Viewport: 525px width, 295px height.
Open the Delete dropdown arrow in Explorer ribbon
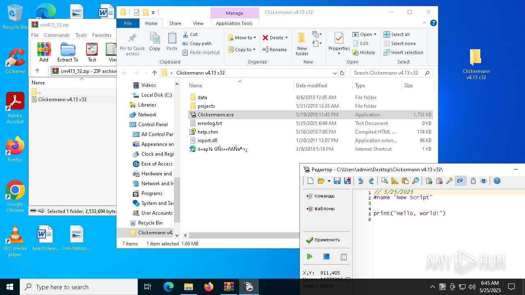tap(286, 38)
